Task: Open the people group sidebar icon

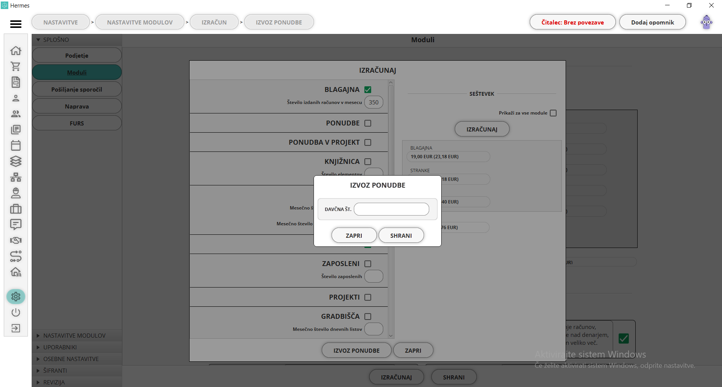Action: pos(16,114)
